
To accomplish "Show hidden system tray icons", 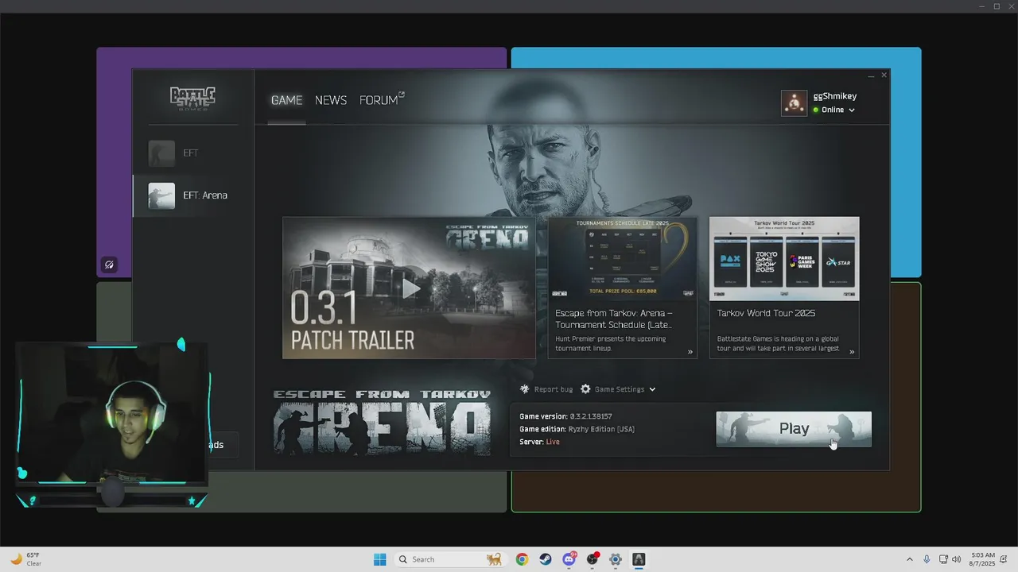I will coord(910,559).
